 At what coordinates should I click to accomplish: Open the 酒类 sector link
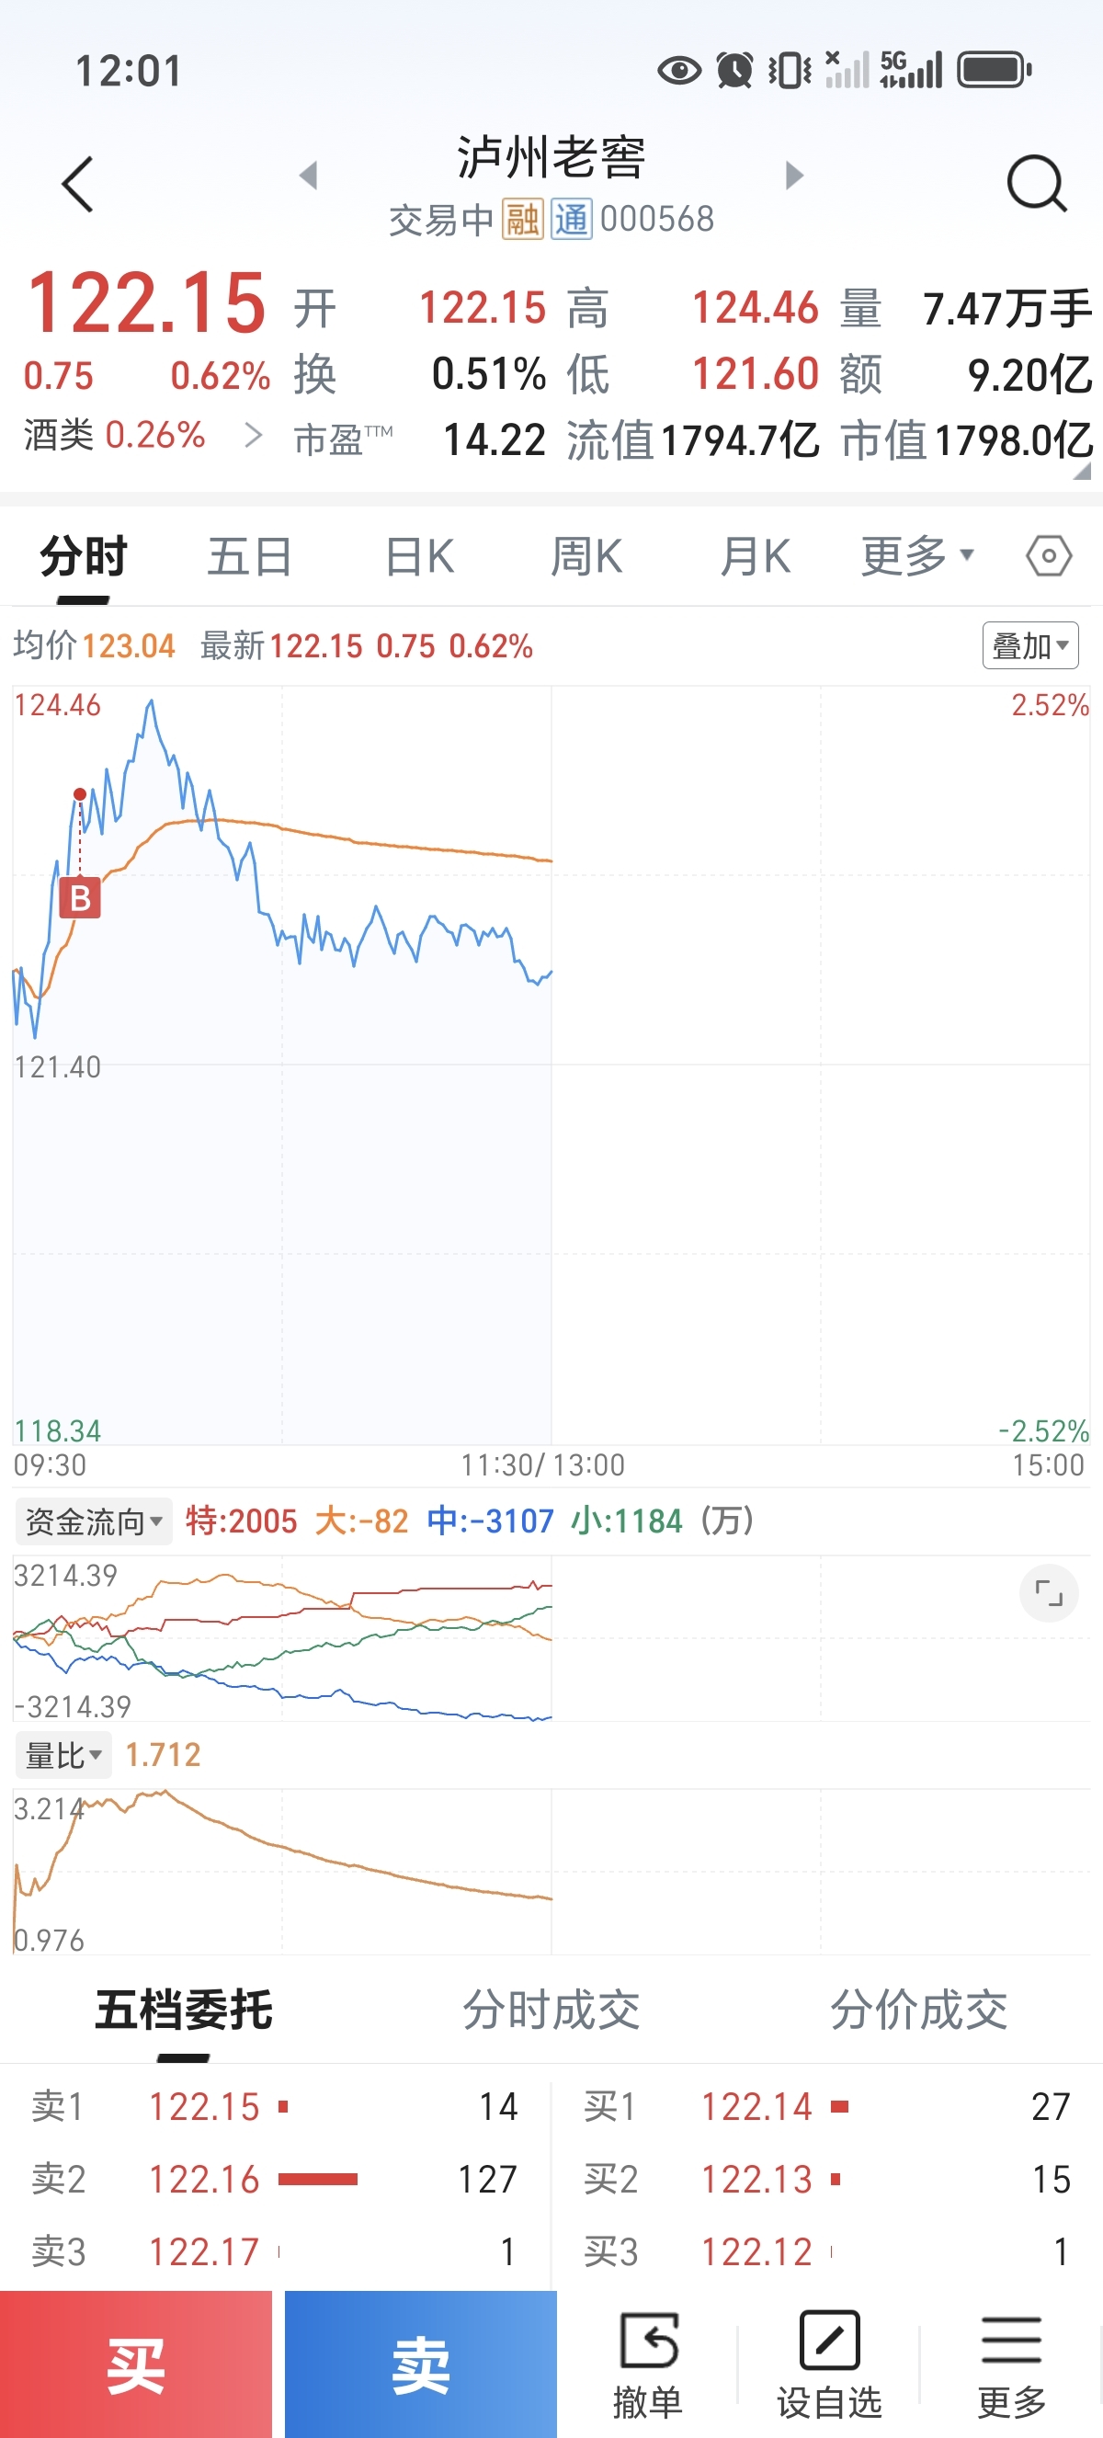pyautogui.click(x=115, y=436)
